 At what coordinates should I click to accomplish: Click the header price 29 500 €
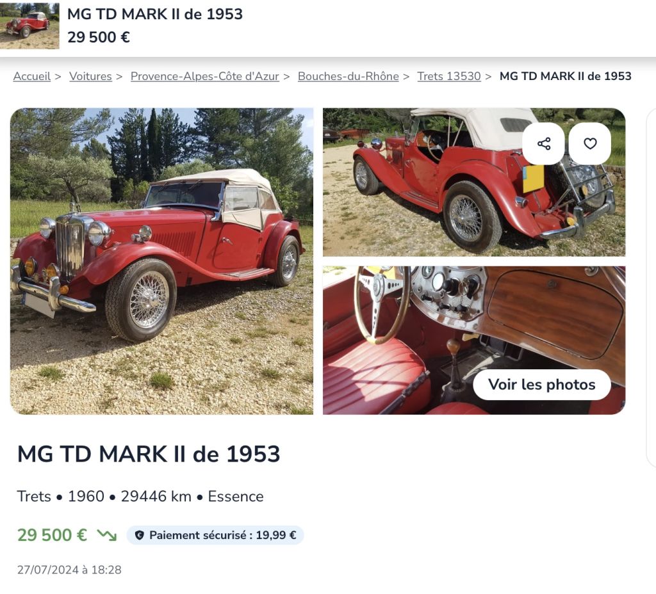point(99,37)
